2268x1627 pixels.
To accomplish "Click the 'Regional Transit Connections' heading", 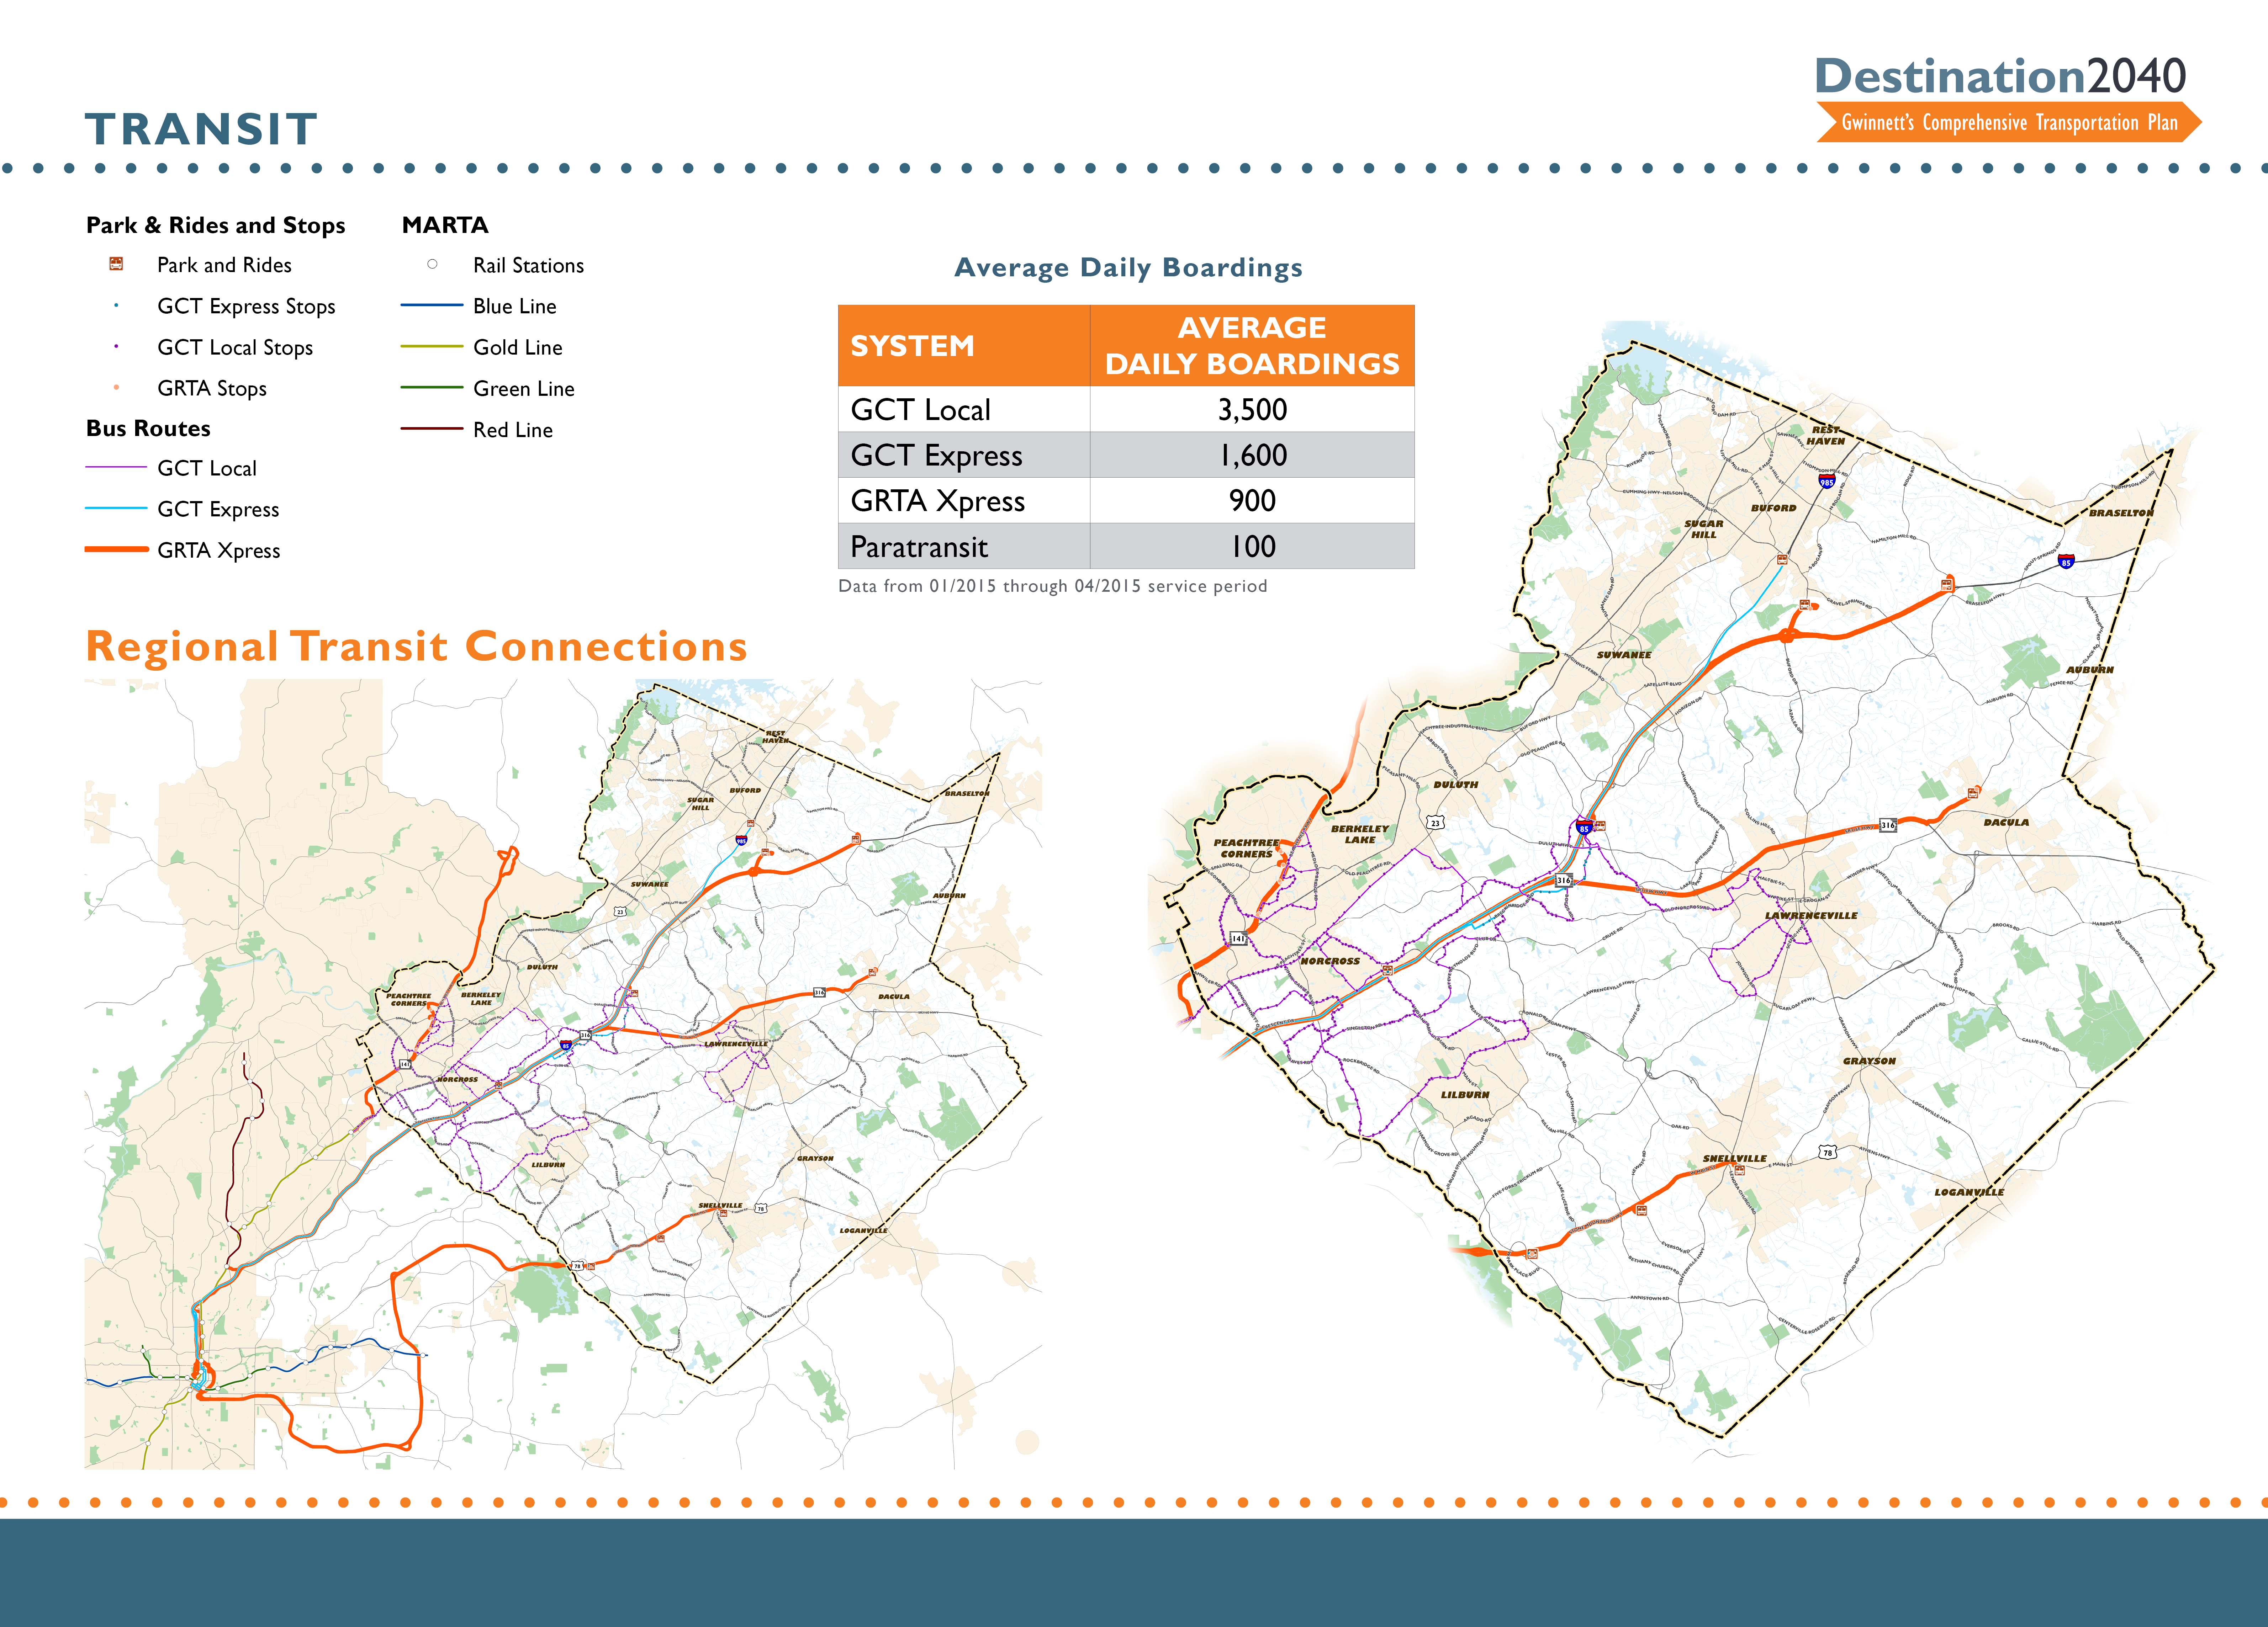I will [x=416, y=647].
